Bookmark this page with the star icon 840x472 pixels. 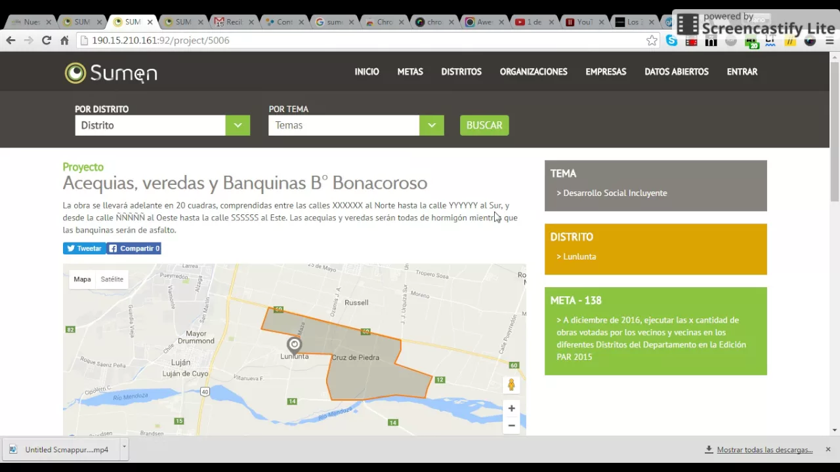652,41
